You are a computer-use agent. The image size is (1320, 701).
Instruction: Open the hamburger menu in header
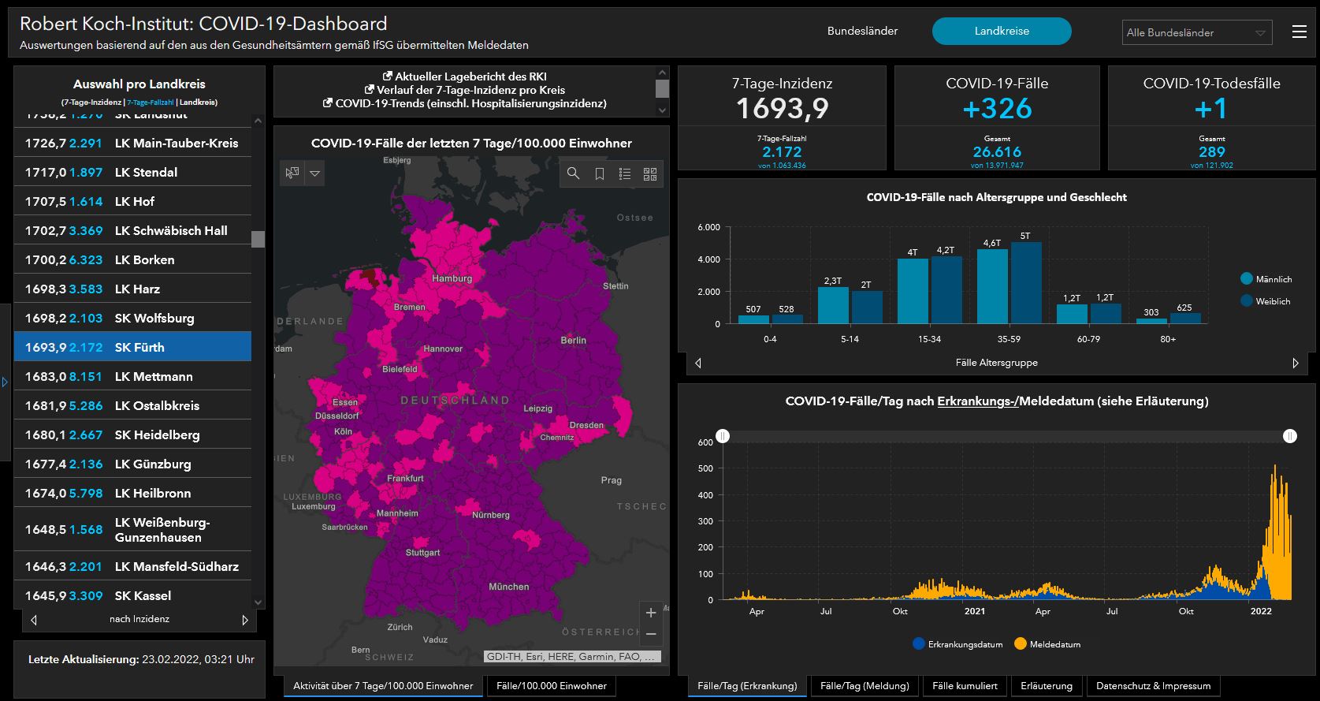[x=1300, y=32]
